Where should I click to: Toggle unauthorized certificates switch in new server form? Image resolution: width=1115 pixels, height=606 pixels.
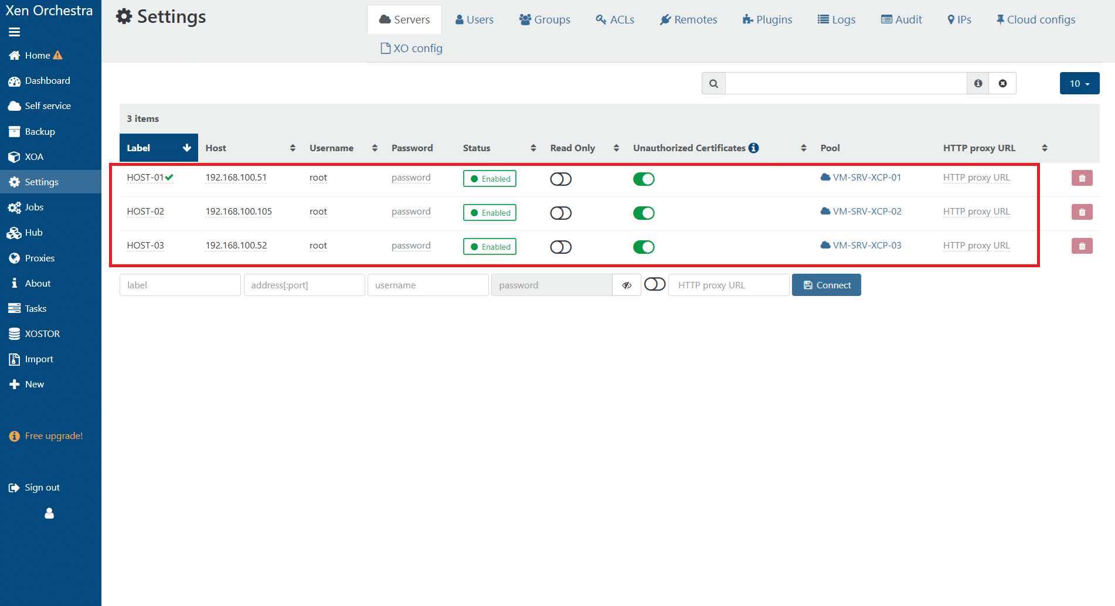pyautogui.click(x=655, y=284)
